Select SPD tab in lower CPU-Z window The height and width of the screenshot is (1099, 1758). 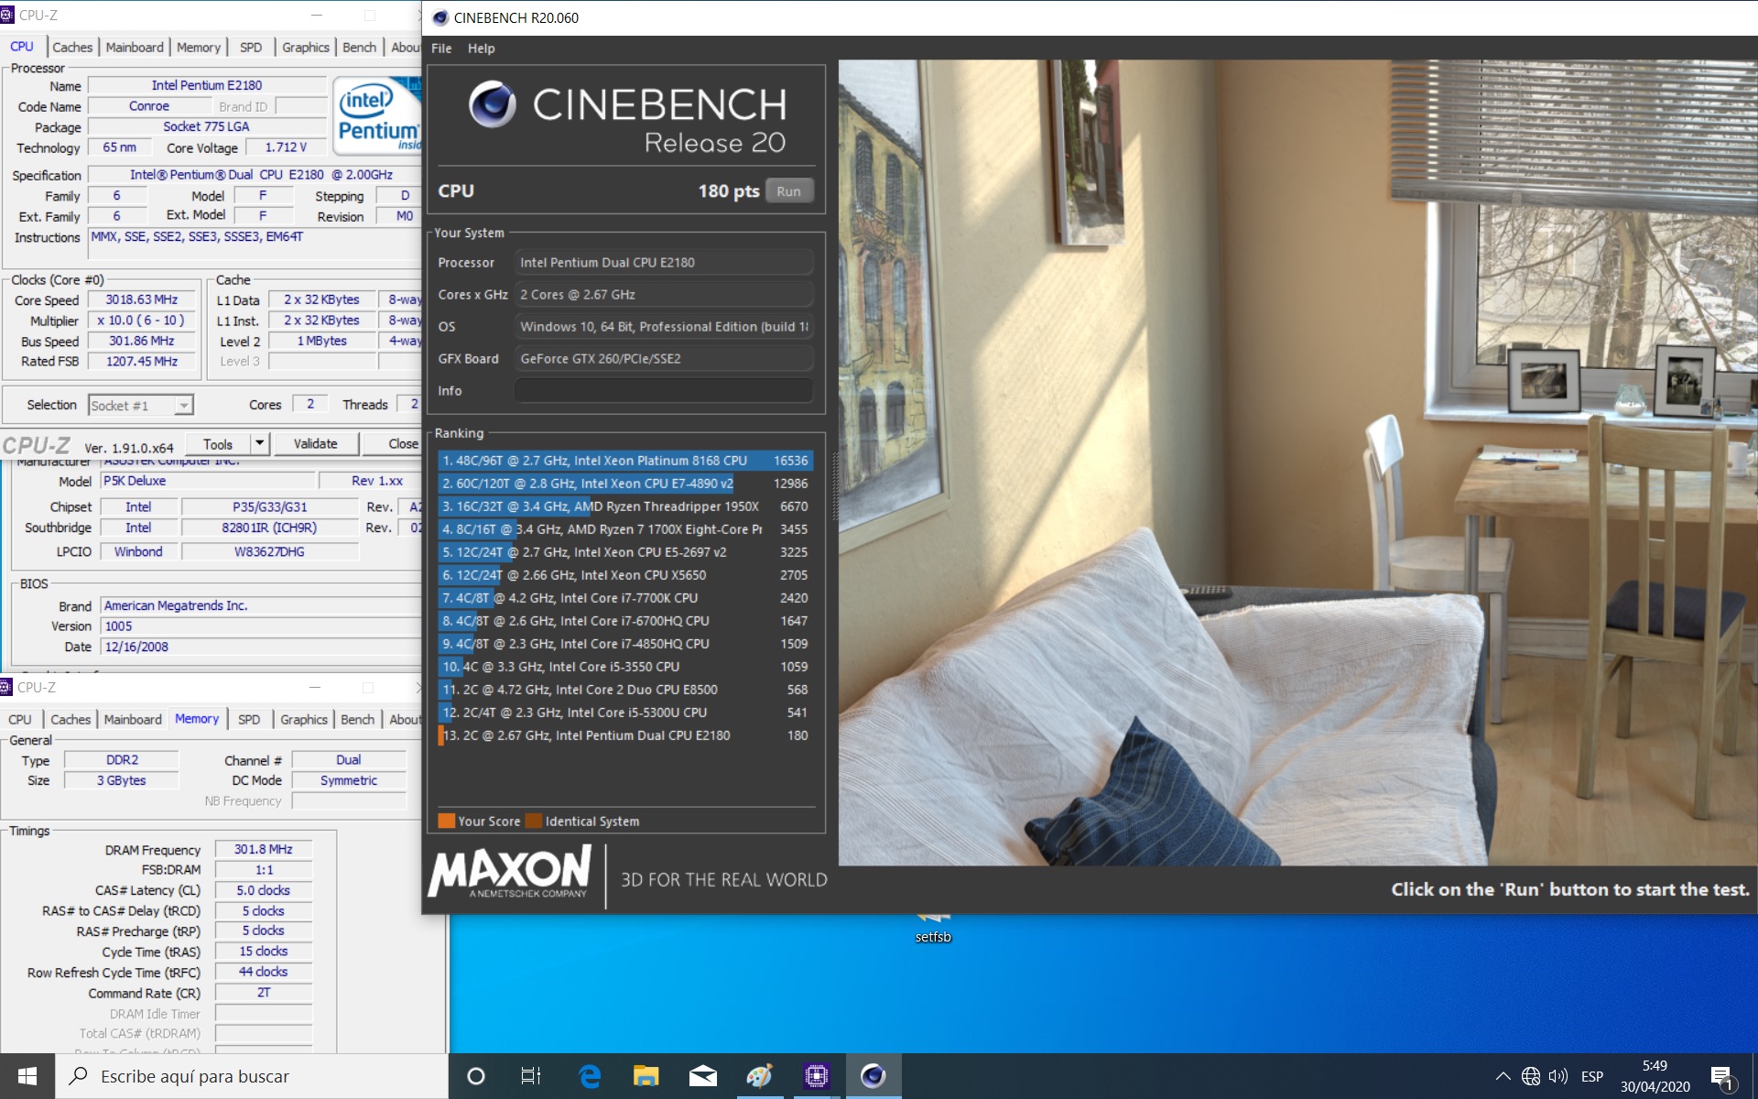click(249, 720)
